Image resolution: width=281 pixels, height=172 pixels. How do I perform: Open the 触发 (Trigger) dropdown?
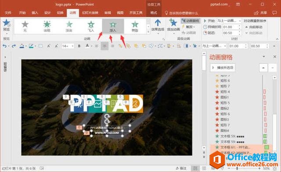189,27
